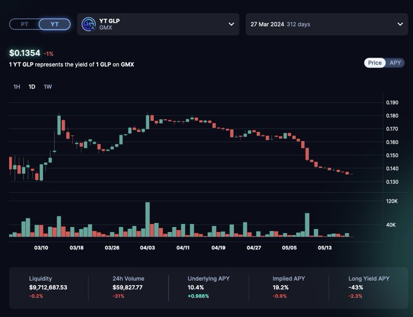Click the Liquidity label
This screenshot has width=413, height=317.
click(x=40, y=279)
